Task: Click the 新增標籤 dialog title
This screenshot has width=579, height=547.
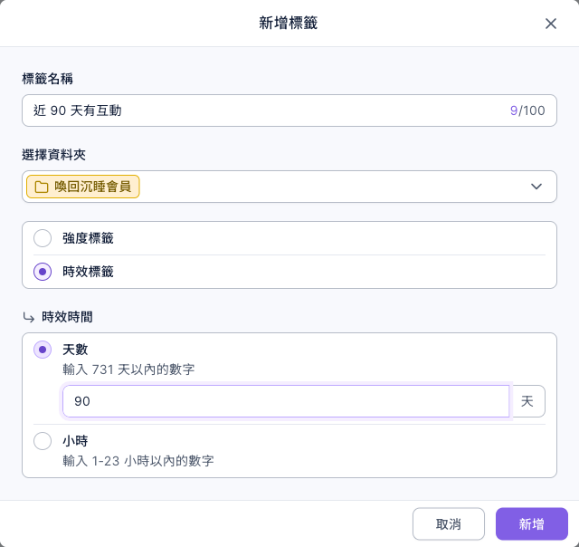Action: pyautogui.click(x=288, y=23)
